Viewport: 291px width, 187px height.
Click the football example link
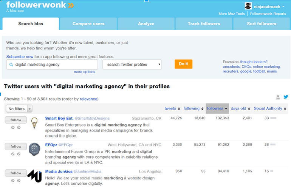click(x=259, y=71)
